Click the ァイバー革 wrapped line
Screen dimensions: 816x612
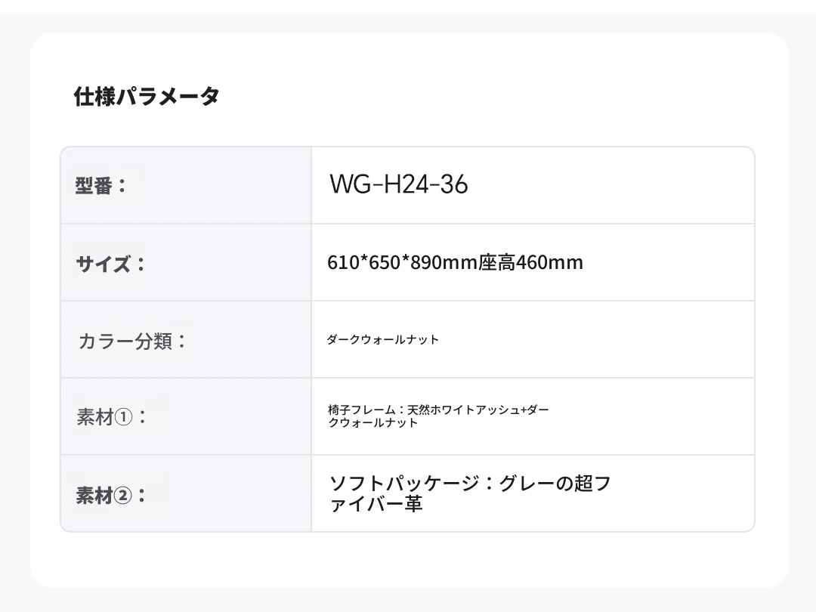[376, 504]
